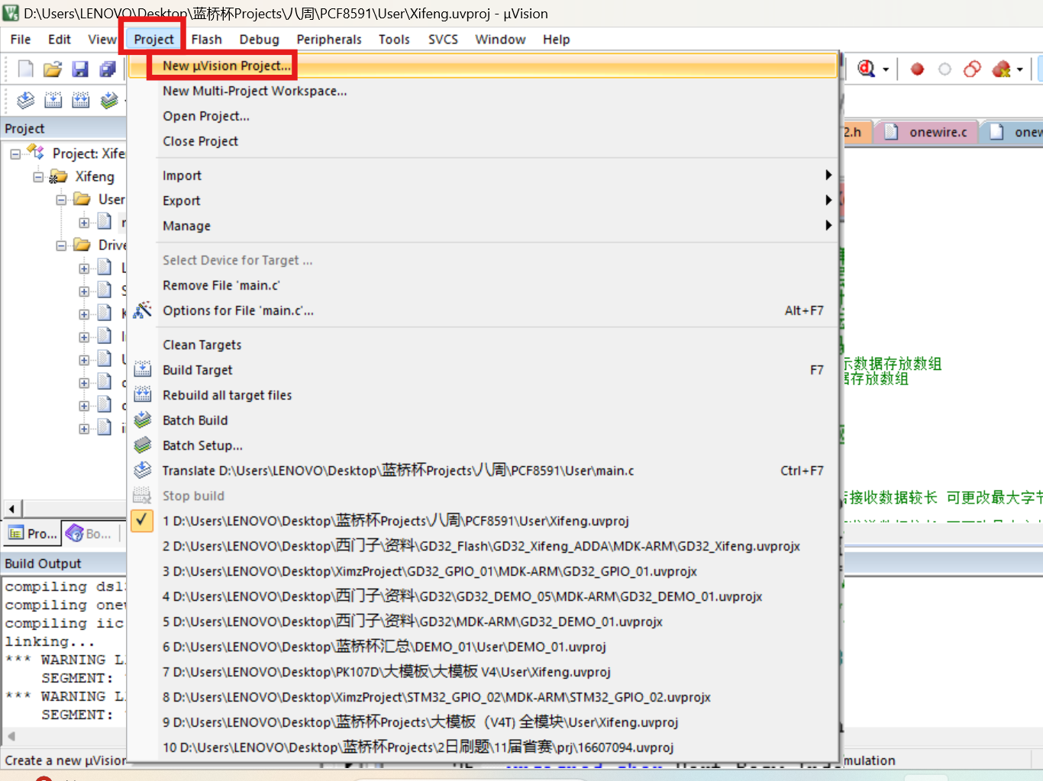1043x781 pixels.
Task: Click Build Output horizontal scrollbar left arrow
Action: pos(11,736)
